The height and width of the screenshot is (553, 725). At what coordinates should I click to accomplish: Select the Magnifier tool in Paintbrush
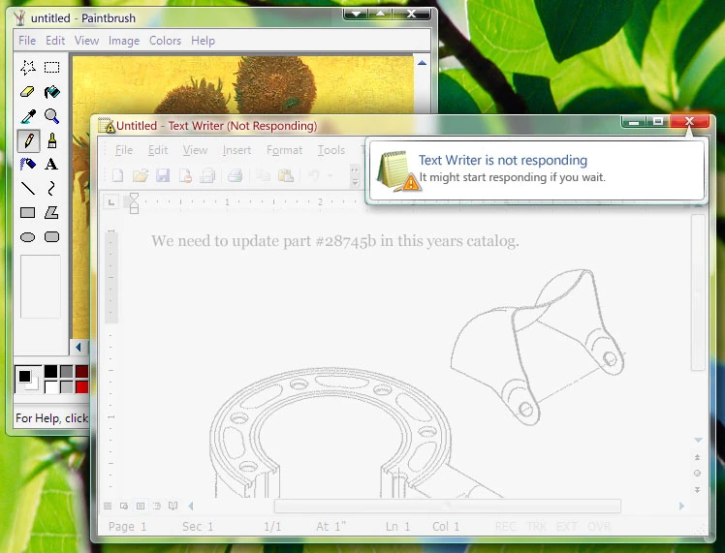coord(51,116)
